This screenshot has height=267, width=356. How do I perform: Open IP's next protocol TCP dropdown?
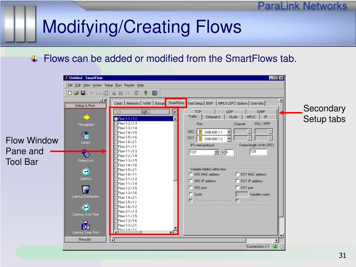coord(216,152)
